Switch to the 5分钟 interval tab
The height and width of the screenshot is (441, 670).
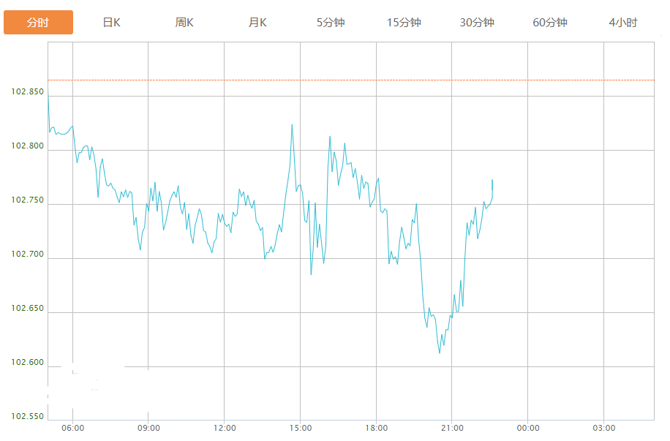click(x=331, y=23)
